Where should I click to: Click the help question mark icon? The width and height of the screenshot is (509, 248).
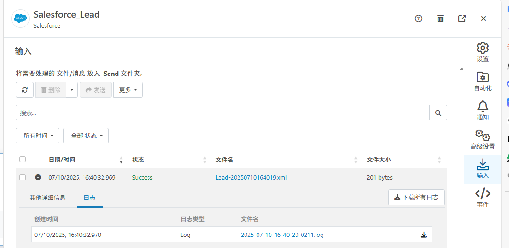click(419, 19)
